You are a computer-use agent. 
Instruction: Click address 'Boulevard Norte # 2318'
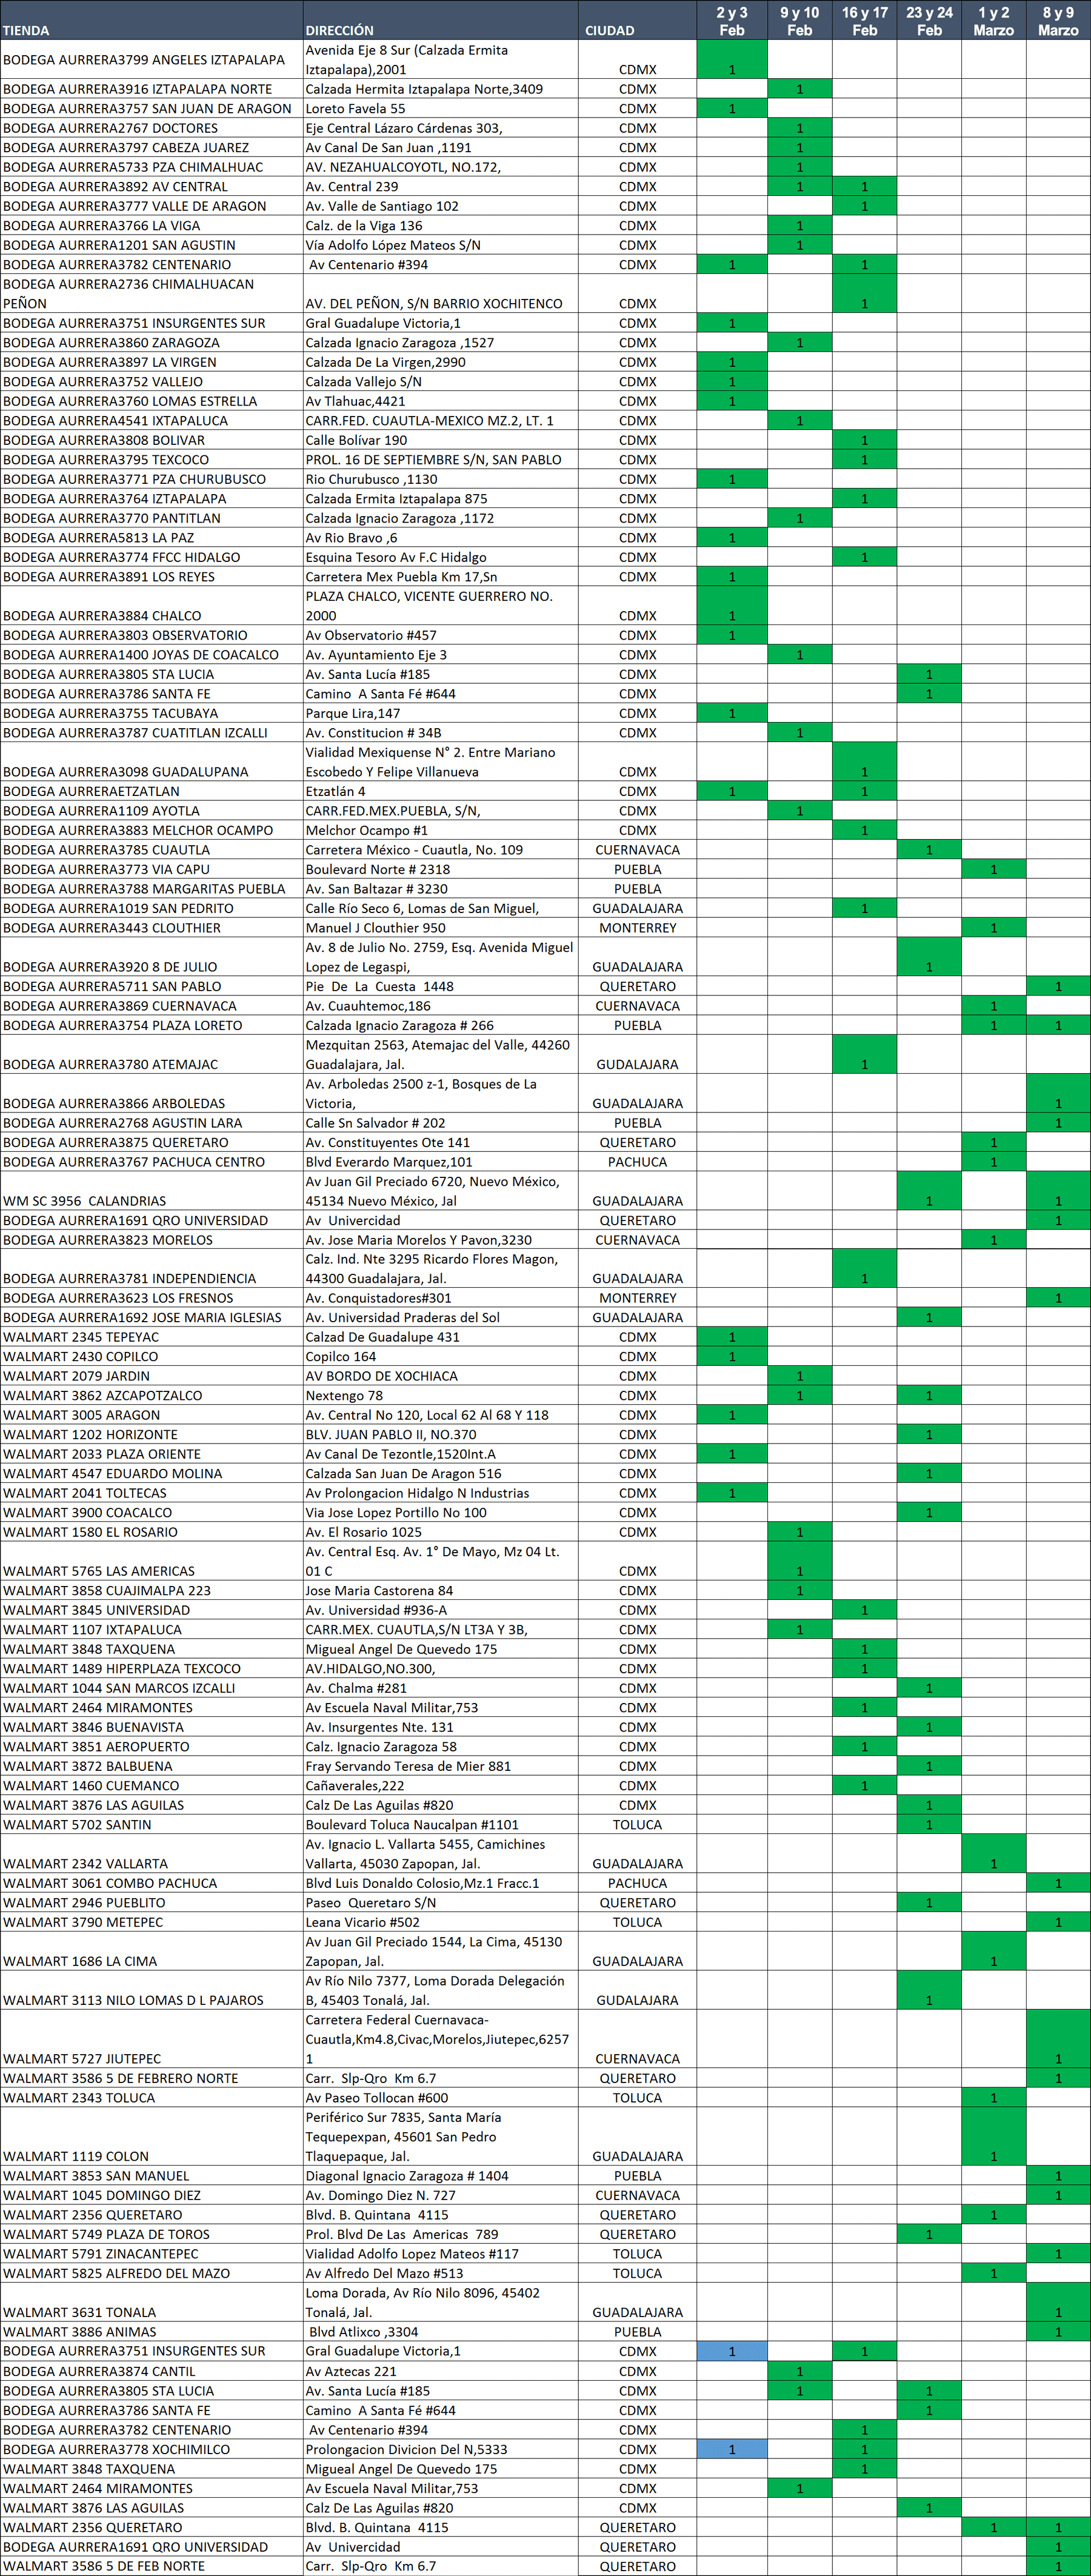tap(378, 869)
